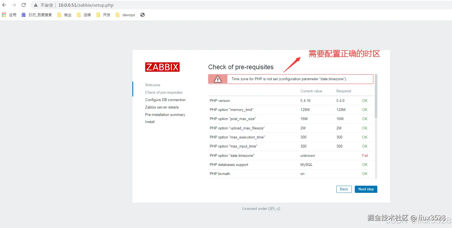Click the PHP option "date.timezone" label

point(232,155)
